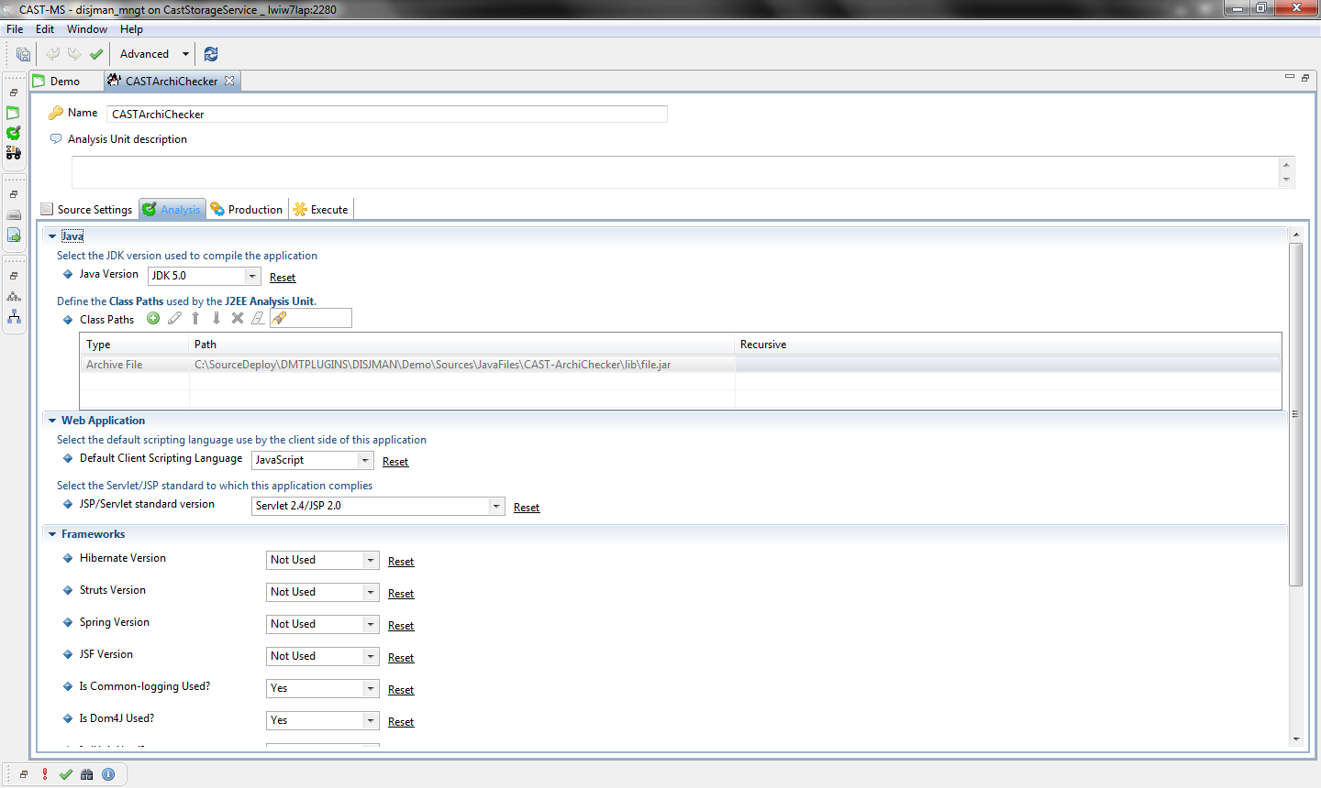
Task: Switch to the Production tab
Action: [246, 210]
